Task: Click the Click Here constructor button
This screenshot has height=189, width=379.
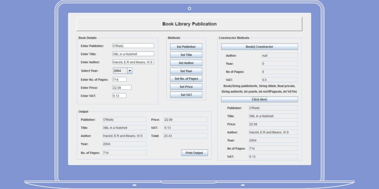Action: (x=259, y=99)
